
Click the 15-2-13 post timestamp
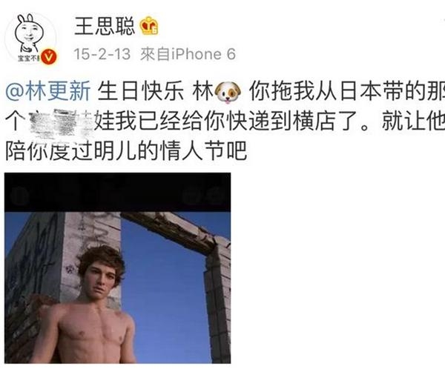point(102,54)
